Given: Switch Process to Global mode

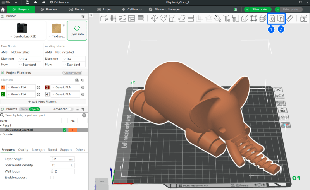Looking at the screenshot, I should (x=24, y=109).
